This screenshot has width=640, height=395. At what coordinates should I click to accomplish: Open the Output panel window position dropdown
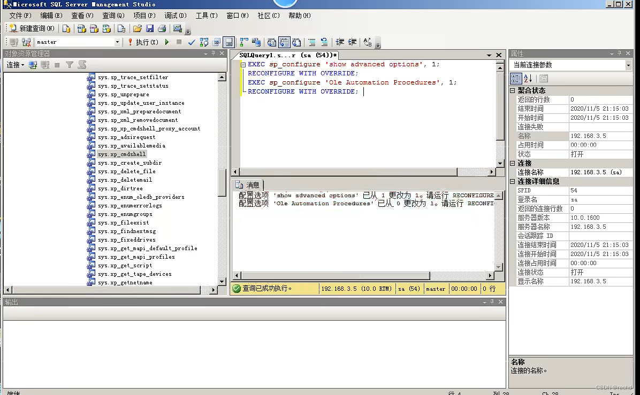pyautogui.click(x=484, y=302)
